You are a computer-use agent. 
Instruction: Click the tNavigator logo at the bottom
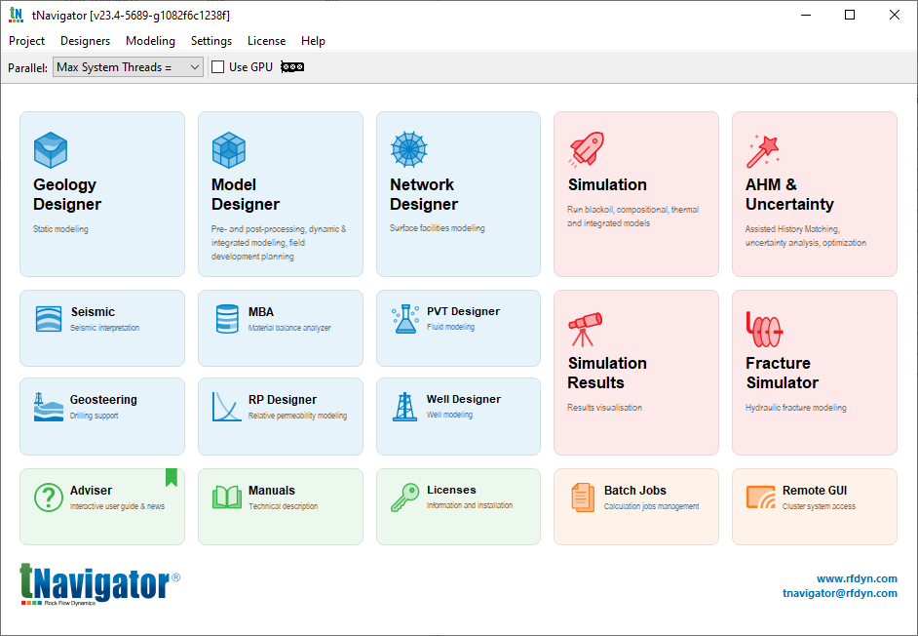coord(100,584)
